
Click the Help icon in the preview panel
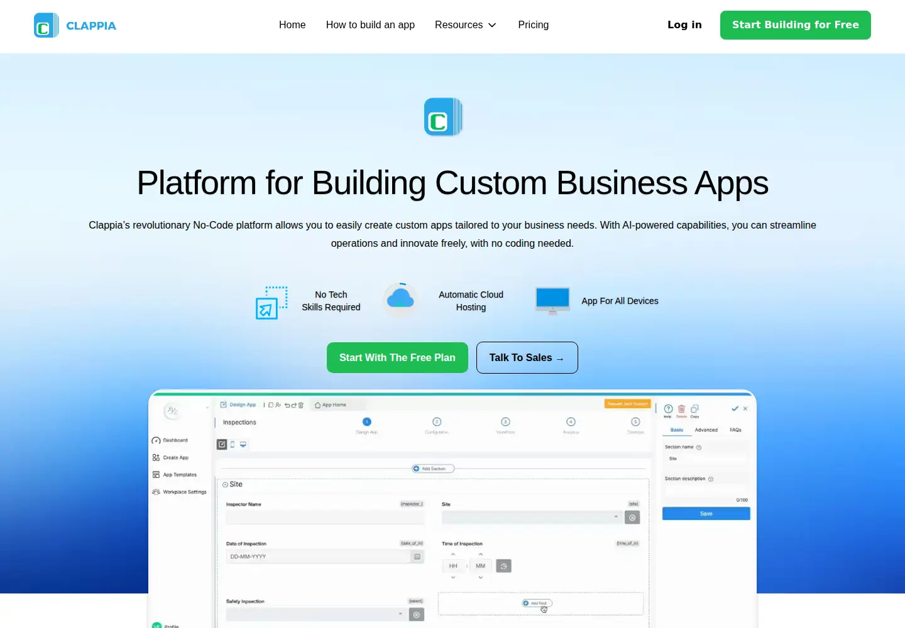(668, 409)
